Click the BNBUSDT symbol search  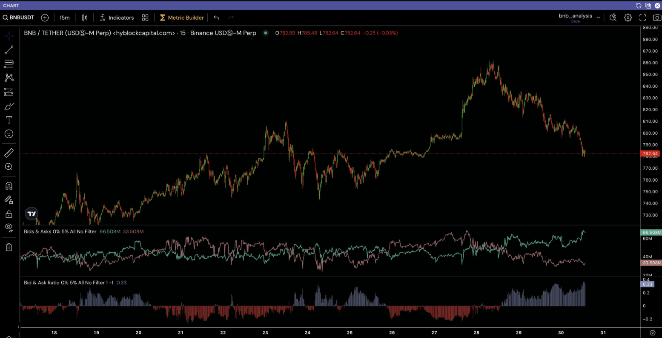(x=20, y=17)
